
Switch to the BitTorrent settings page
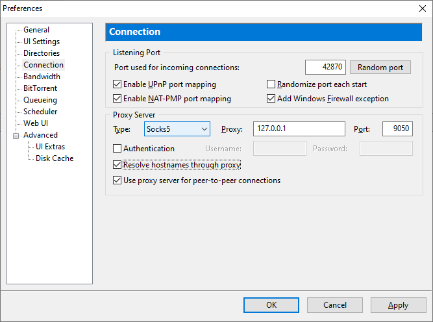40,88
